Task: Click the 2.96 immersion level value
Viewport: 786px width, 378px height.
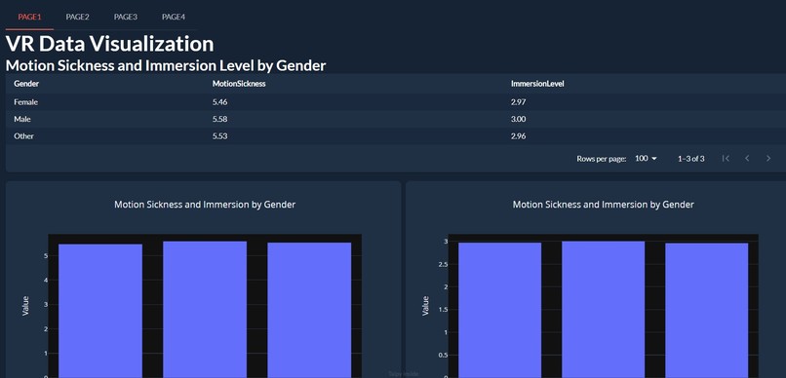Action: (519, 136)
